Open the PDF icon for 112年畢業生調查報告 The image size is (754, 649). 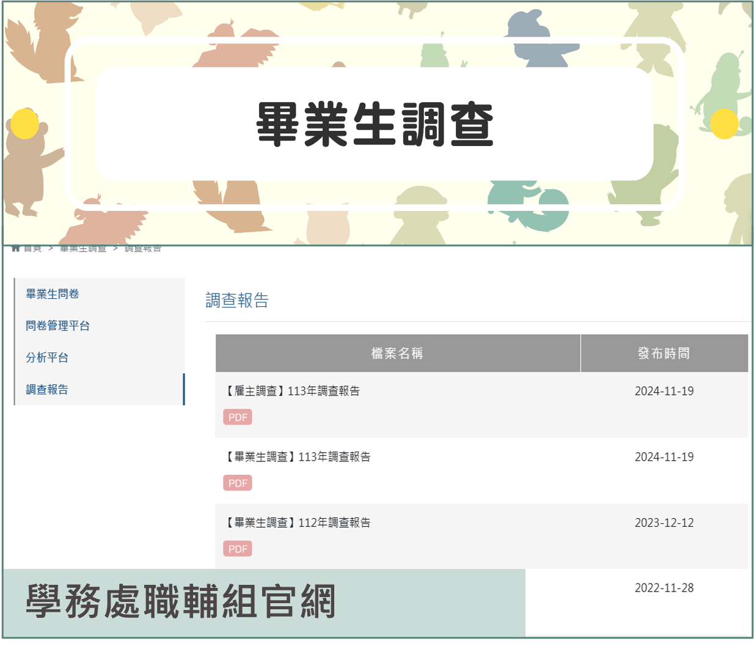(x=237, y=549)
